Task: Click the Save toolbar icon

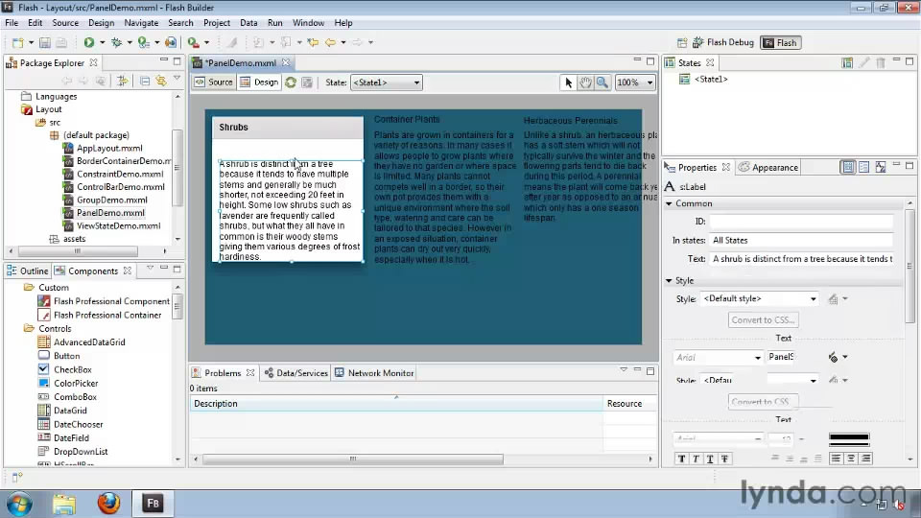Action: tap(45, 42)
